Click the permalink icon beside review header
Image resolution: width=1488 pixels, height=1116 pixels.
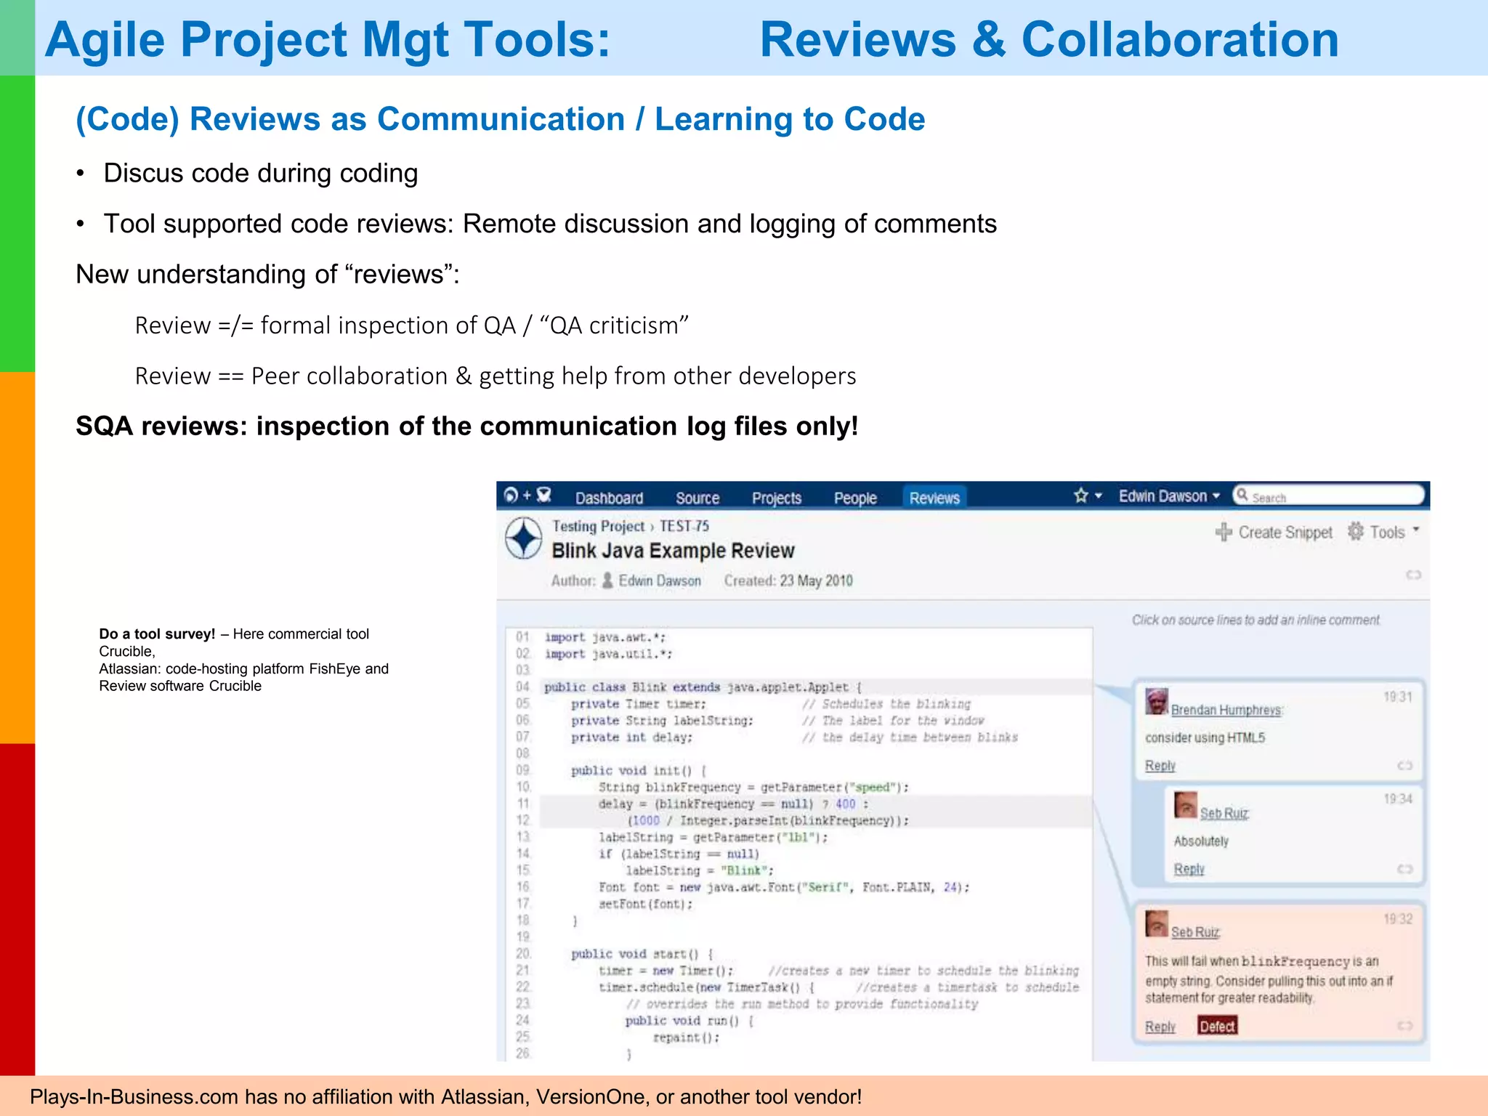pos(1413,575)
